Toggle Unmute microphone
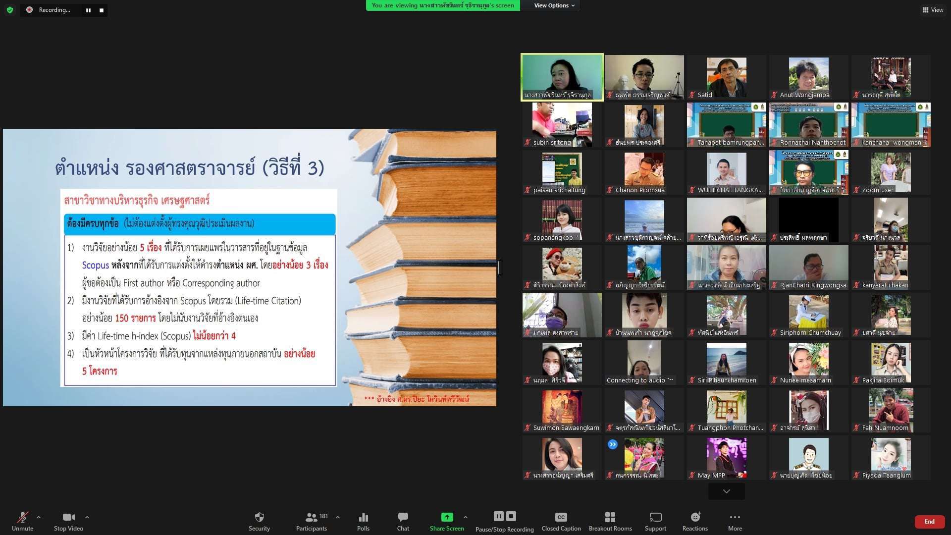The image size is (951, 535). point(22,518)
